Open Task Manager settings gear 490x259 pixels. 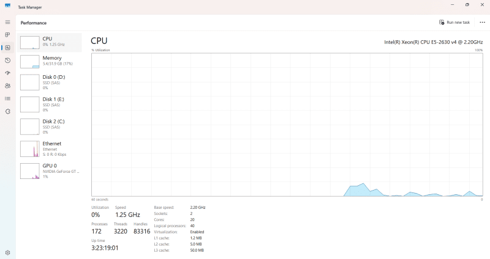7,252
